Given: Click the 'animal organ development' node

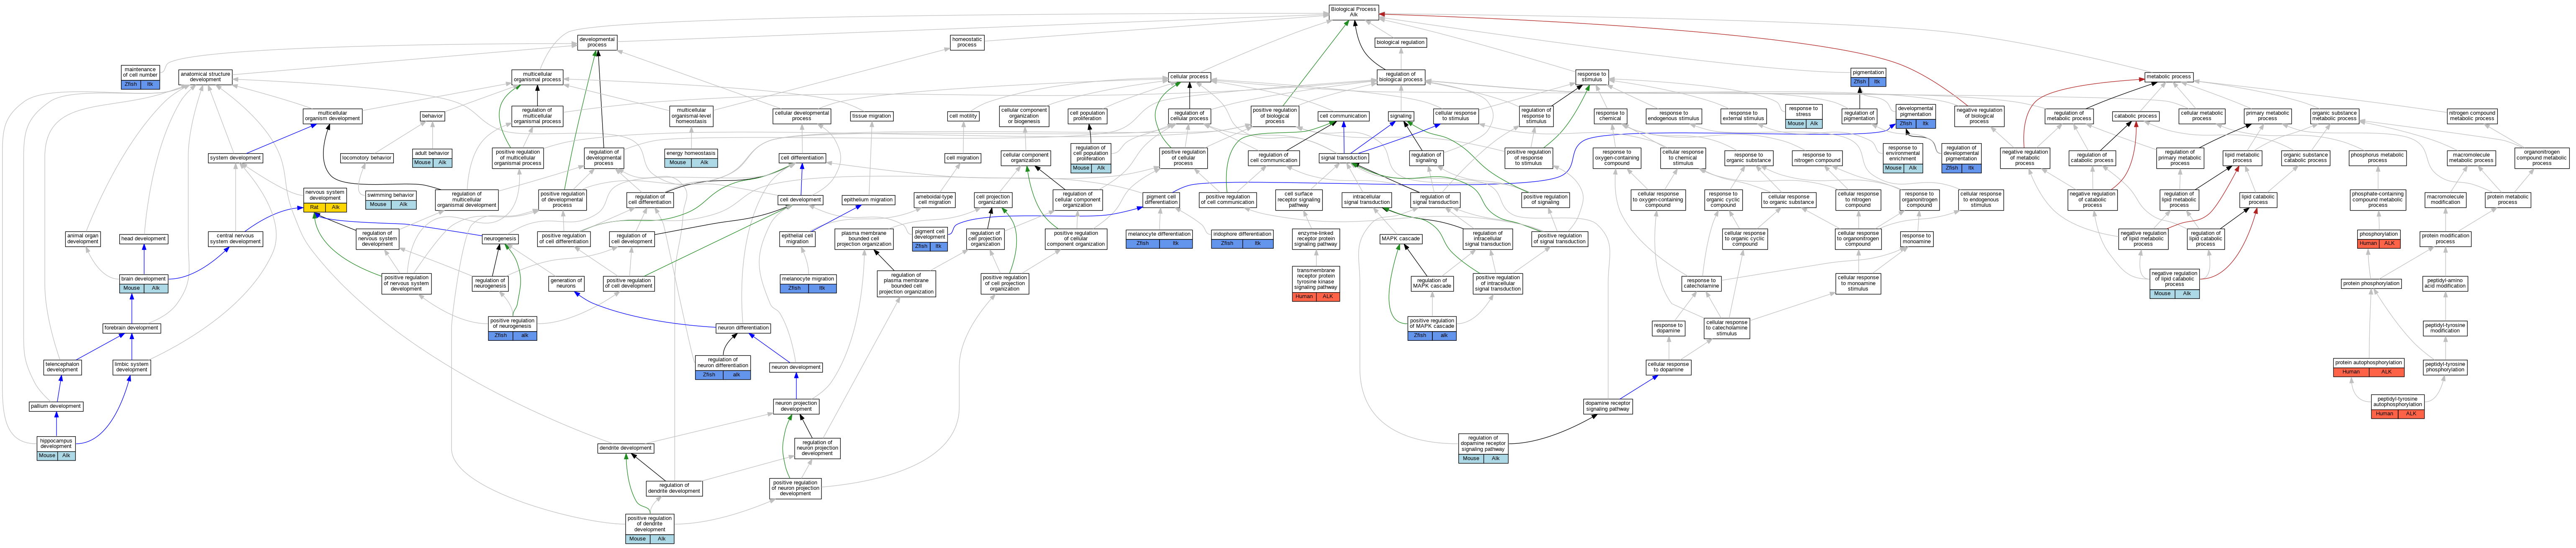Looking at the screenshot, I should pyautogui.click(x=83, y=239).
